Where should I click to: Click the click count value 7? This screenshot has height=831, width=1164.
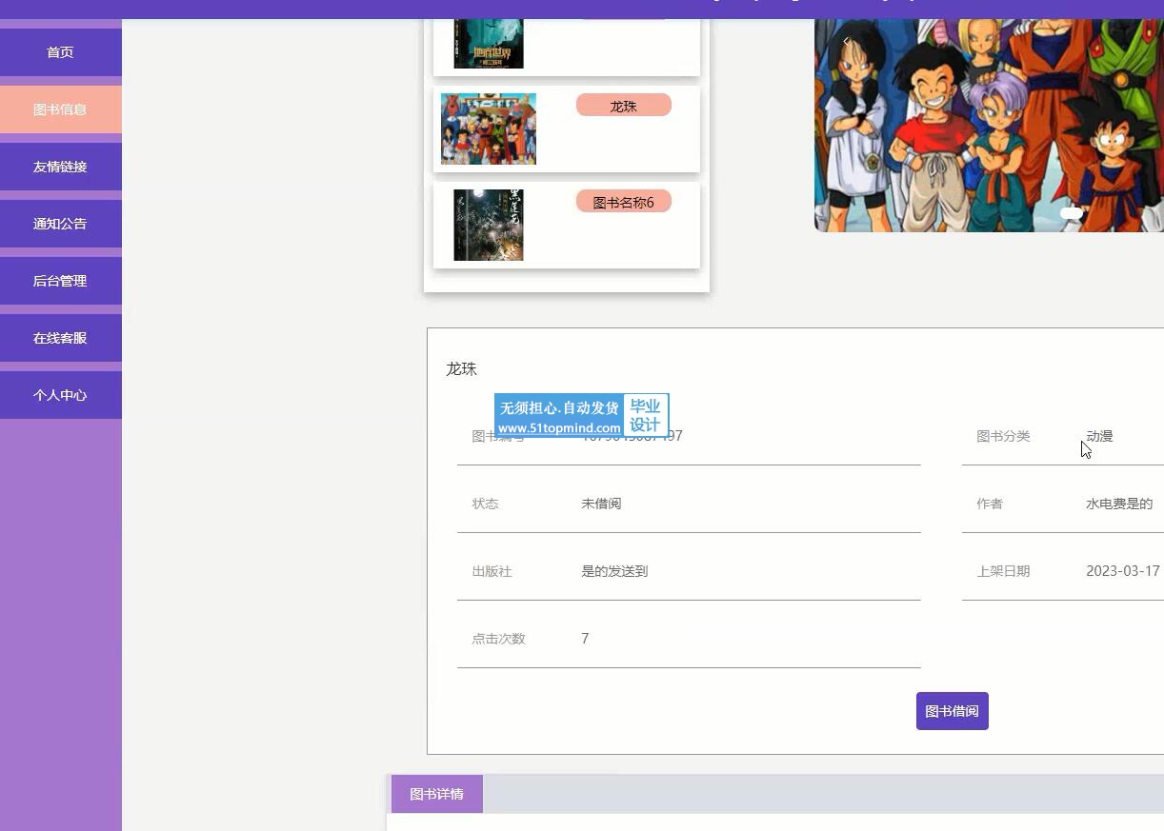pyautogui.click(x=585, y=639)
